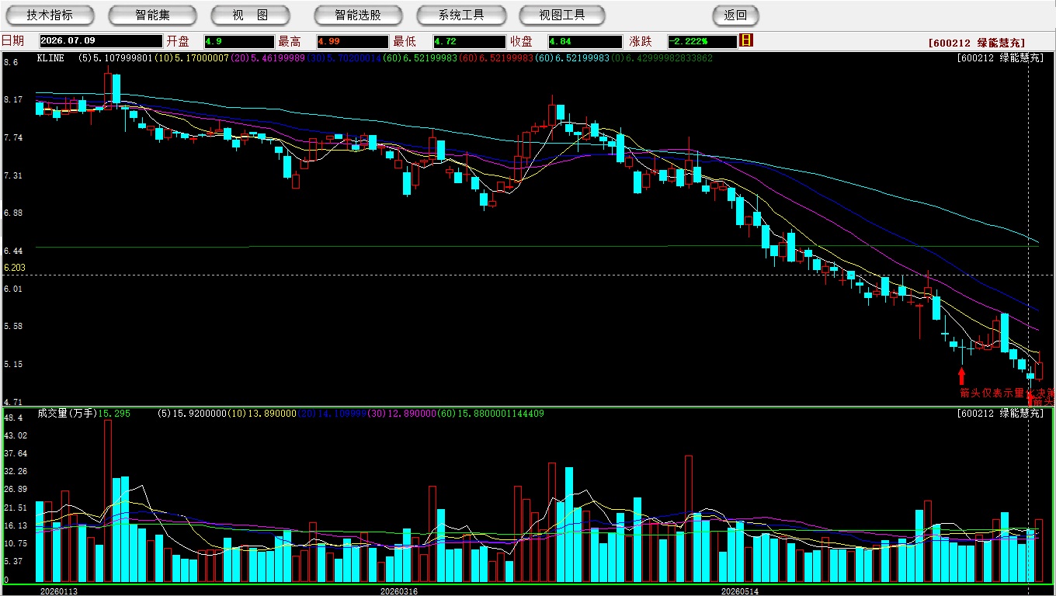Click the 开盘 value 4.9

pyautogui.click(x=238, y=41)
